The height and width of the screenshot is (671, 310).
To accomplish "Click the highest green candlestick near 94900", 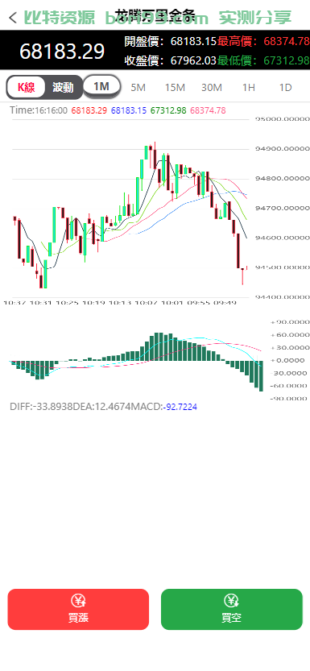I will coord(147,152).
